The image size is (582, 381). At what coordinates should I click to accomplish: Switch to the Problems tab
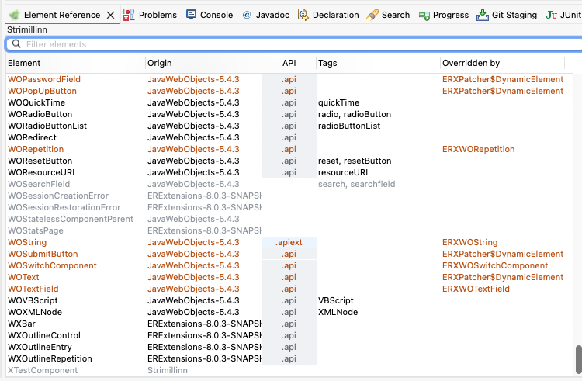150,15
